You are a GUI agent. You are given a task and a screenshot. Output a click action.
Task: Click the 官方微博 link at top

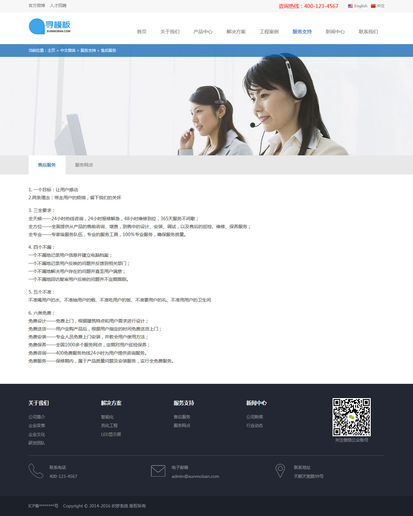(x=37, y=6)
